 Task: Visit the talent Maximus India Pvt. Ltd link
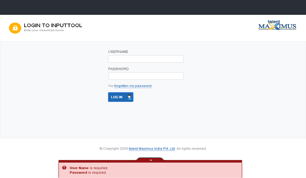[x=152, y=149]
